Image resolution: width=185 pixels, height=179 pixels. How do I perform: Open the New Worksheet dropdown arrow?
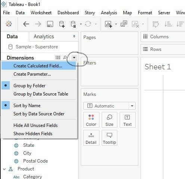[x=116, y=24]
